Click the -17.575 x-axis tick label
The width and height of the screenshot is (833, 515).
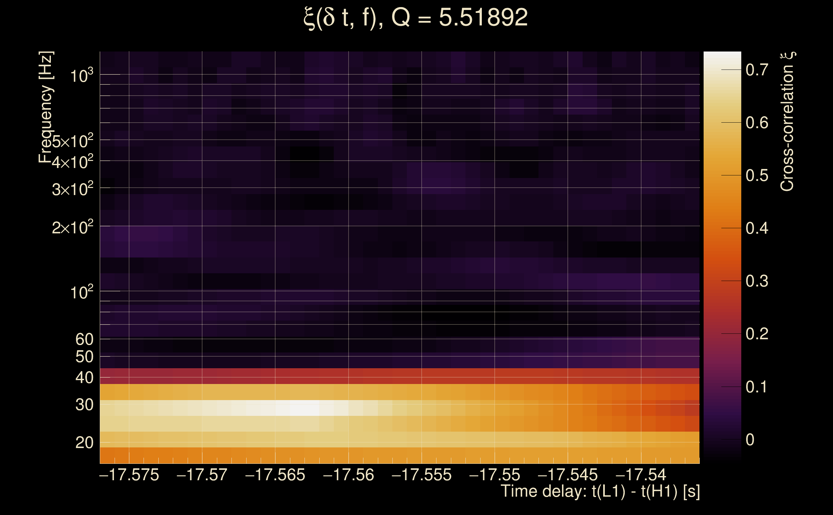point(129,475)
